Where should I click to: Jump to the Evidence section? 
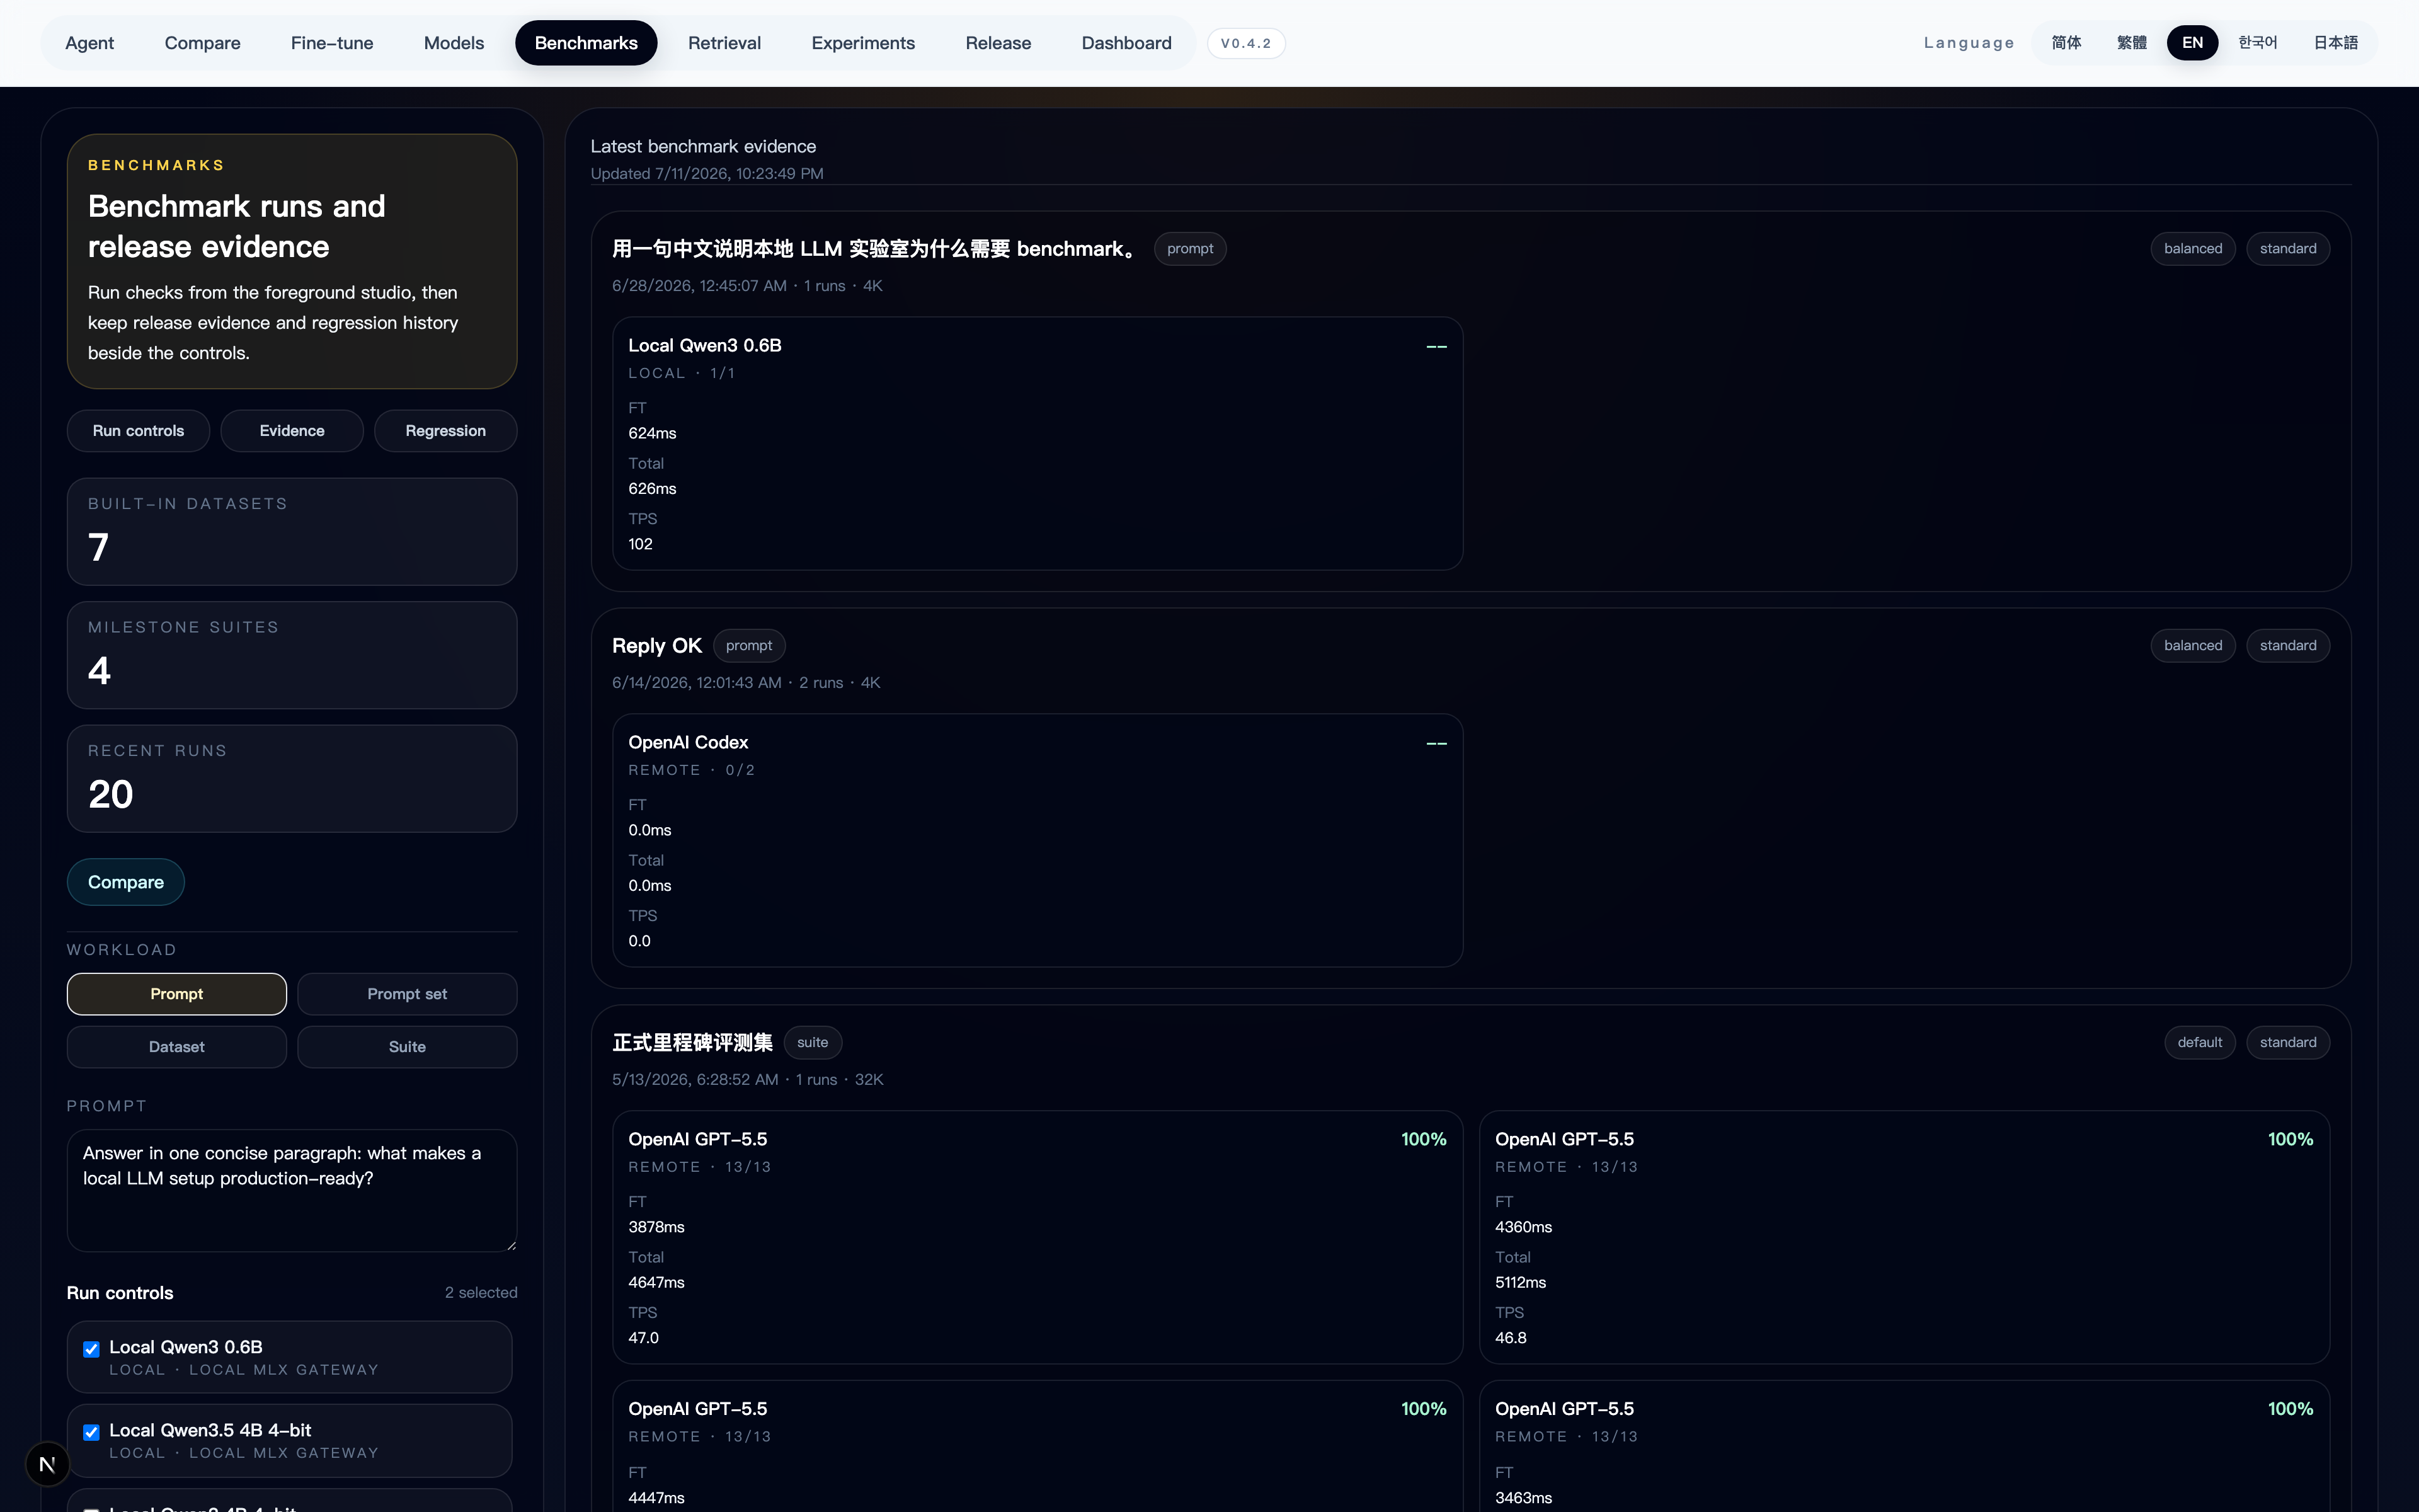pos(292,431)
